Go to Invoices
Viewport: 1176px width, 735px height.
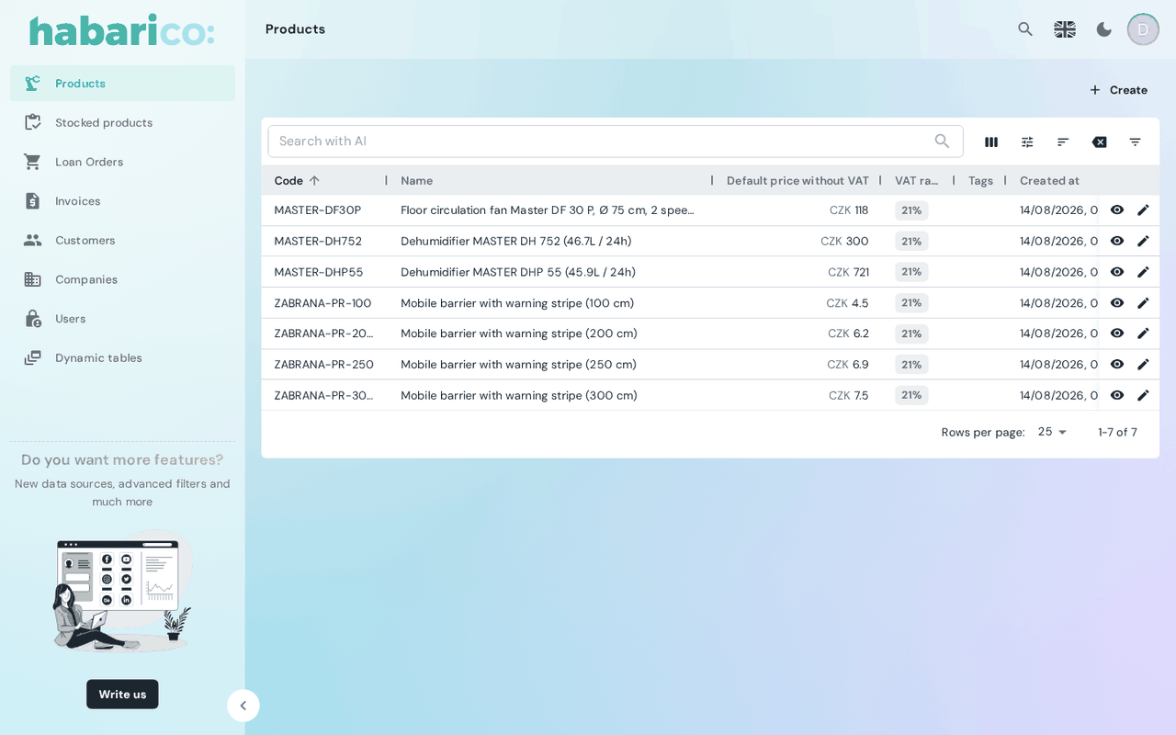click(x=122, y=201)
